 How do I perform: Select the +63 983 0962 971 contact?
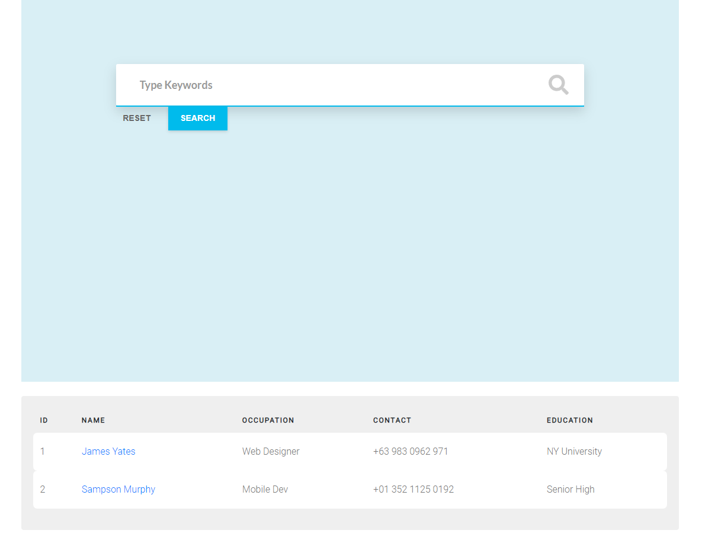point(411,451)
